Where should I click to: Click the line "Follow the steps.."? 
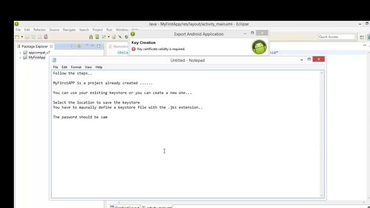point(72,73)
